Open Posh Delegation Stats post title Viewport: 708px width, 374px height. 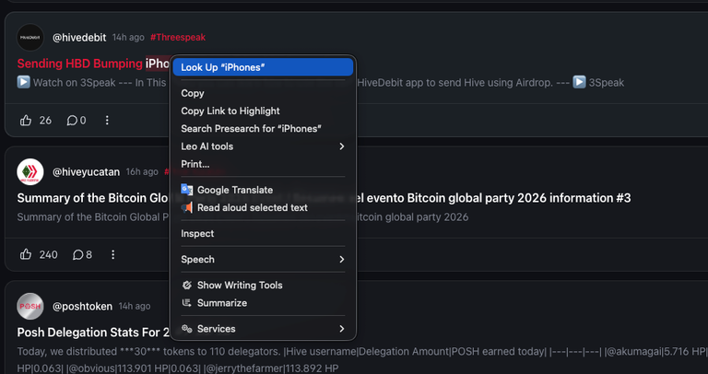click(x=93, y=333)
